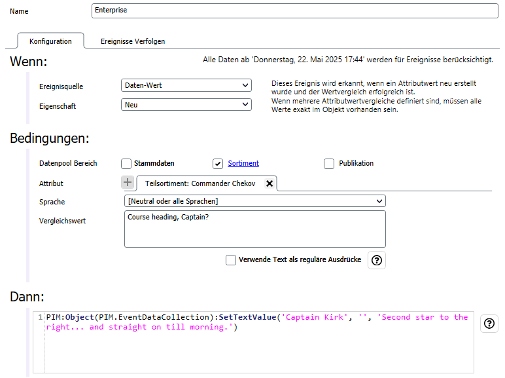Viewport: 505px width, 378px height.
Task: Select the Konfiguration tab
Action: (50, 41)
